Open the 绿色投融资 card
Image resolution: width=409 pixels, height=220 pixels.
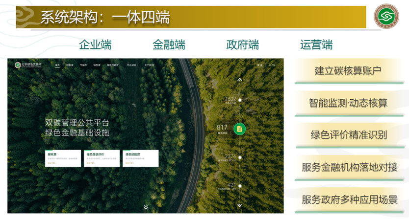coord(140,158)
